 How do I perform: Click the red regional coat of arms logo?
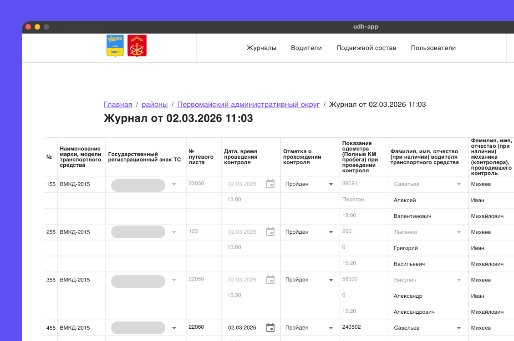tap(137, 46)
